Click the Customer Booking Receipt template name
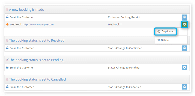 pyautogui.click(x=124, y=17)
